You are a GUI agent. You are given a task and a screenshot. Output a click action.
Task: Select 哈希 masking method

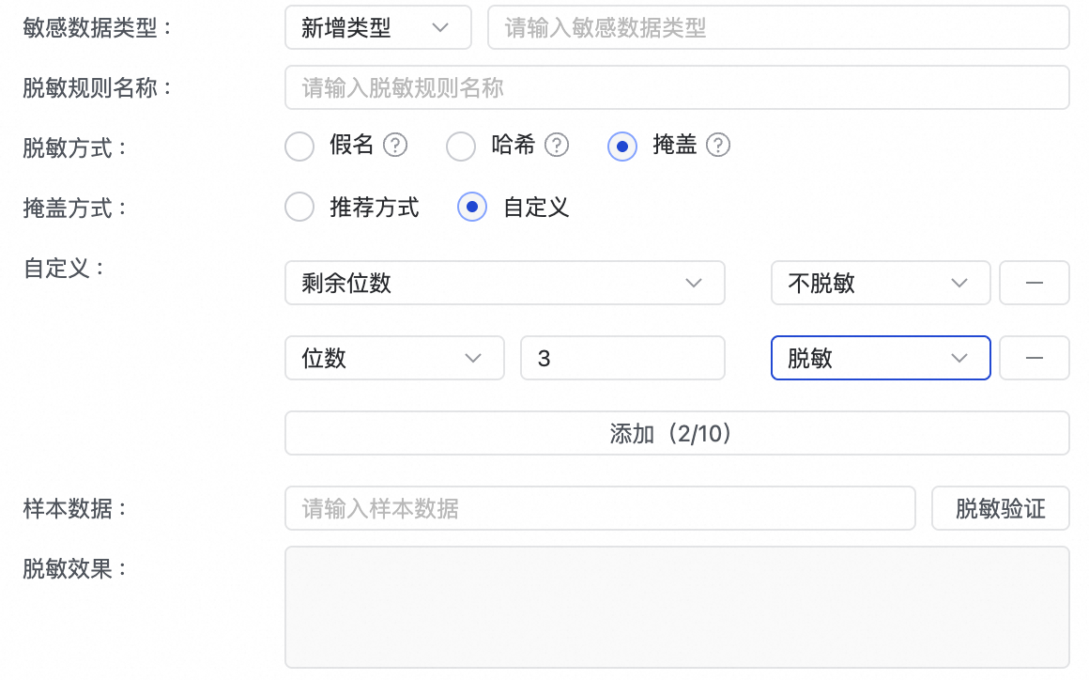[461, 147]
